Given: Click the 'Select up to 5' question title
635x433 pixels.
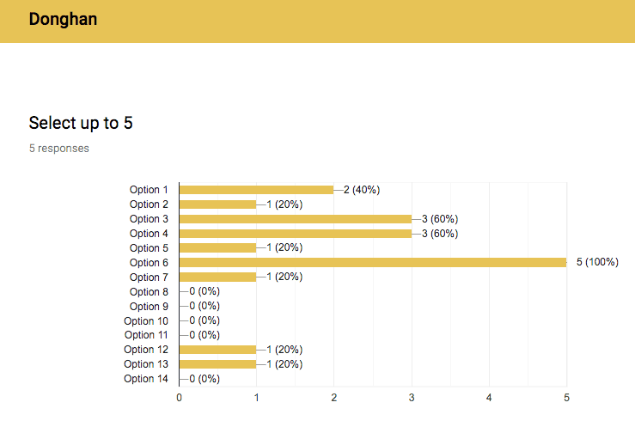Looking at the screenshot, I should pos(81,123).
